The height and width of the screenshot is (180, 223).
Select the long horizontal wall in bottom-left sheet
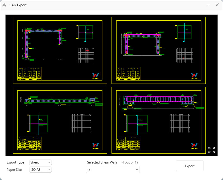[60, 101]
